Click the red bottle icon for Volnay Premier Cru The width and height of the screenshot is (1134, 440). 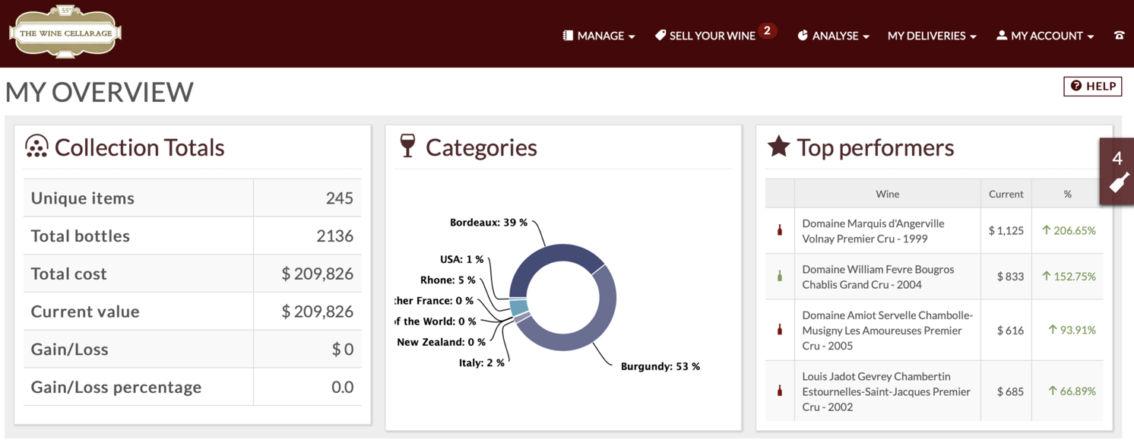point(779,229)
